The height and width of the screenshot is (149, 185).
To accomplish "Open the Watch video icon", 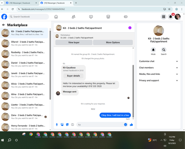I will [x=91, y=17].
